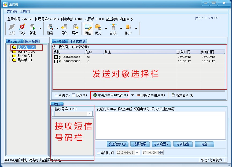This screenshot has width=232, height=167.
Task: Enable the 全选 (select all) checkbox
Action: point(56,96)
